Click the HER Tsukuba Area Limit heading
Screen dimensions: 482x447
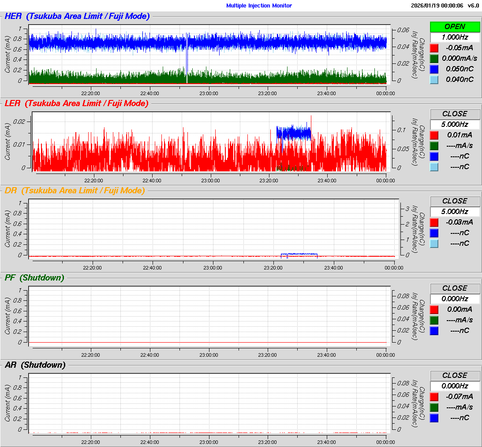point(77,16)
